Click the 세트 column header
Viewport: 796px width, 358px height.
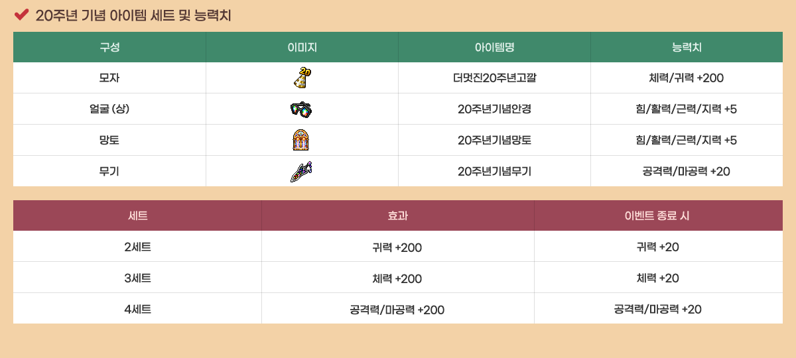[x=137, y=215]
